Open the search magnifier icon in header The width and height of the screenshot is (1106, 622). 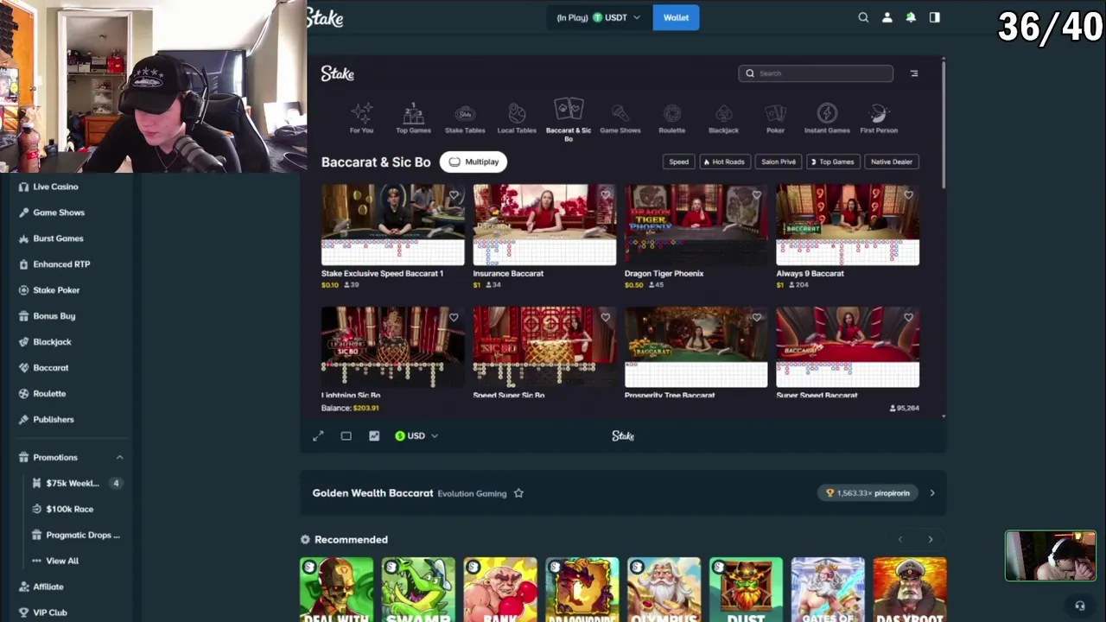point(863,17)
